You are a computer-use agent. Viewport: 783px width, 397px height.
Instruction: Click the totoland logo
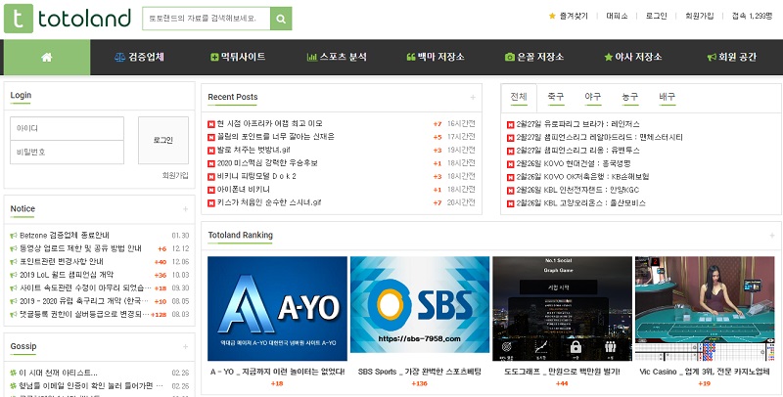pyautogui.click(x=68, y=19)
